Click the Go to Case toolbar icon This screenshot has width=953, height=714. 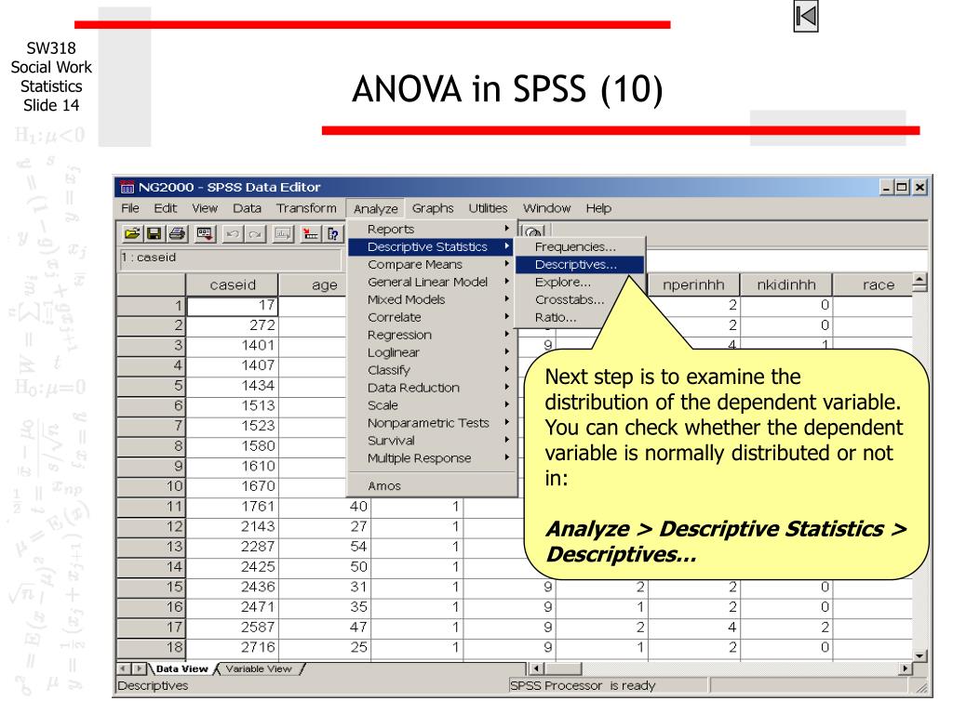310,233
